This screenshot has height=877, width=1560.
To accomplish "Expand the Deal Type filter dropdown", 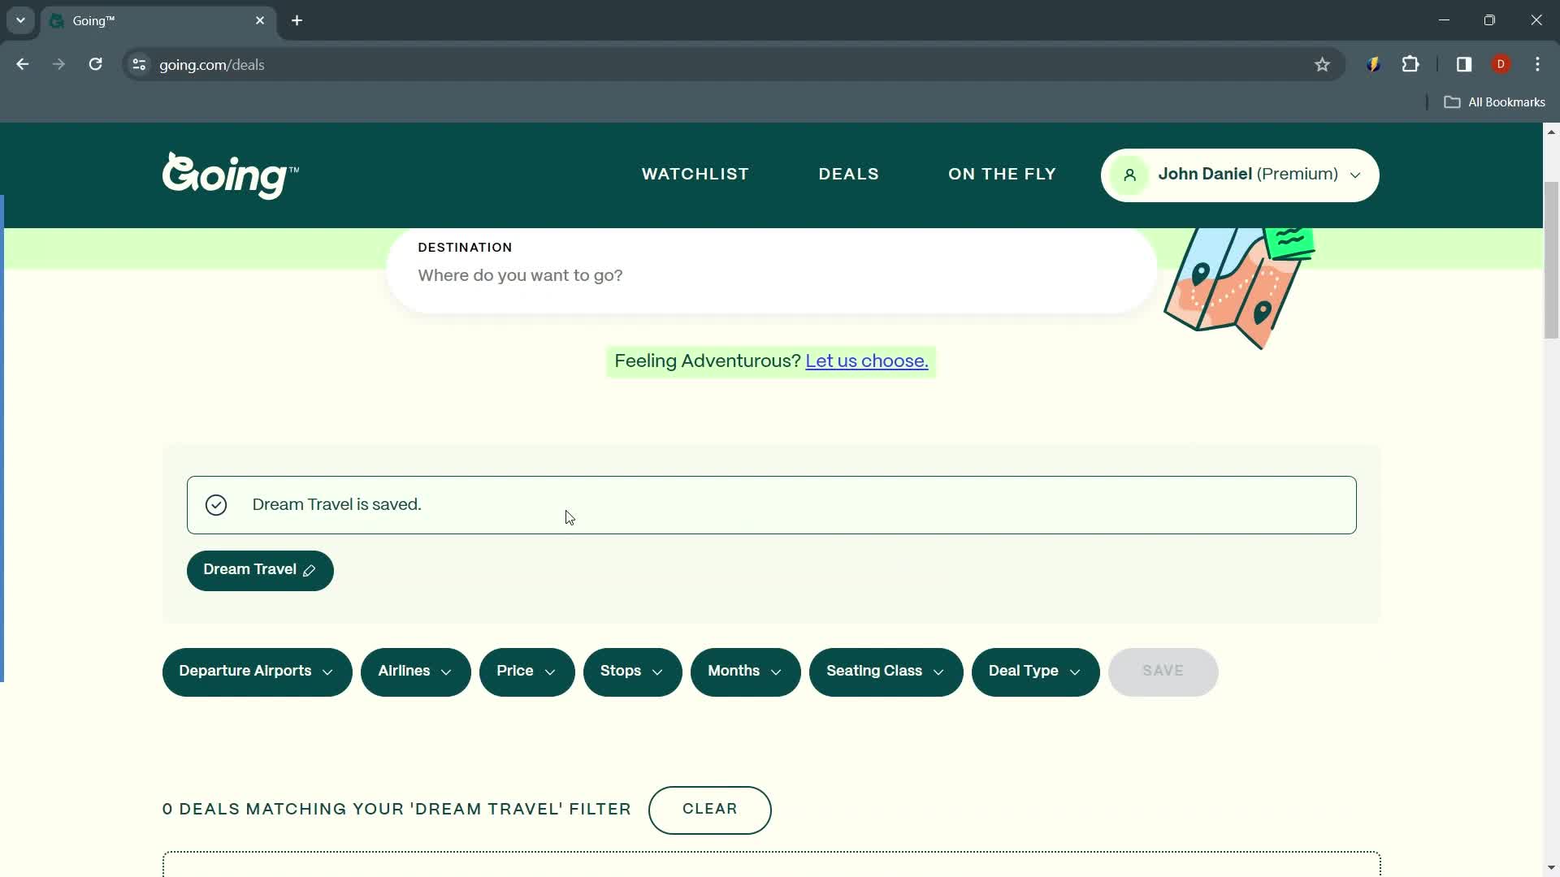I will coord(1034,672).
